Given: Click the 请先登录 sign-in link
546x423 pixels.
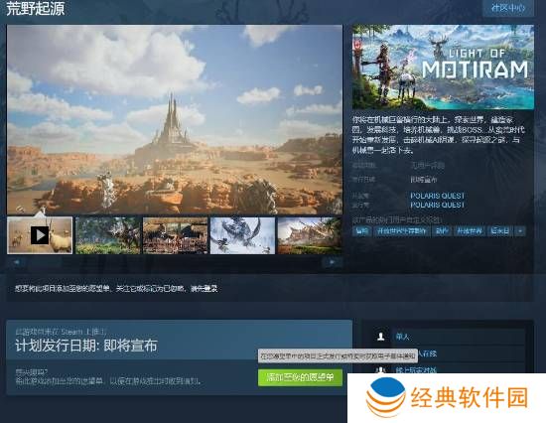Looking at the screenshot, I should click(204, 289).
